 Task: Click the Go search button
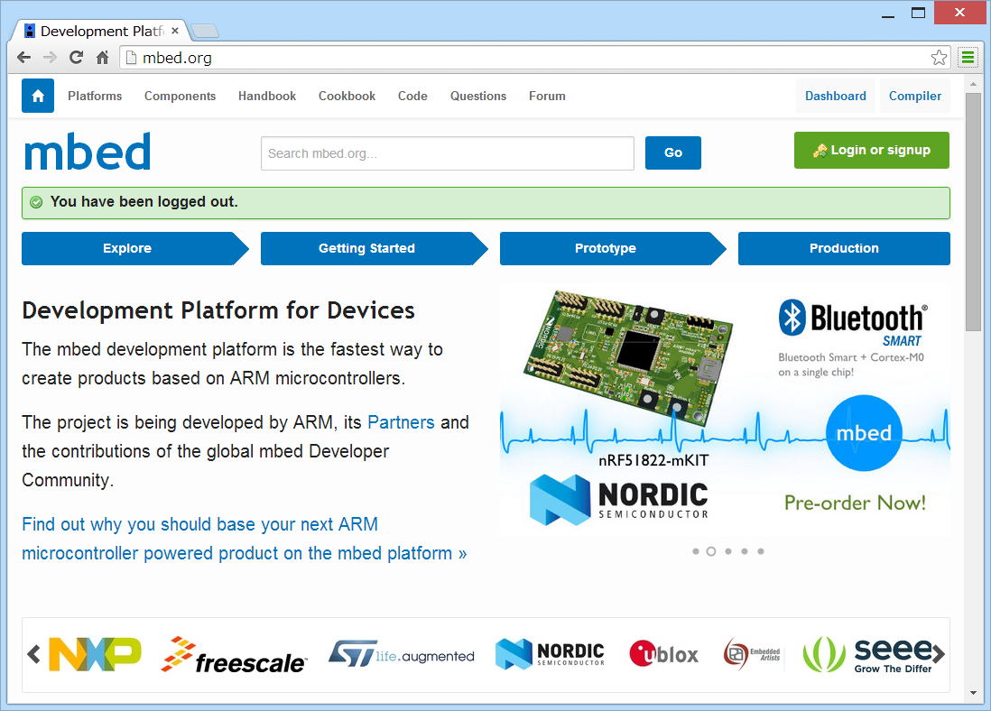tap(673, 152)
